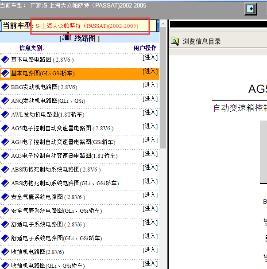Image resolution: width=267 pixels, height=269 pixels.
Task: Select the highlighted row 基本电路图(GLi GSi轿车)
Action: pos(80,74)
